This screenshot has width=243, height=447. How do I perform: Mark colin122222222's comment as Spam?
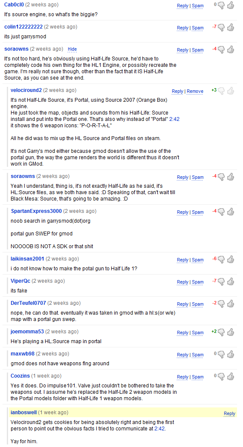(198, 28)
